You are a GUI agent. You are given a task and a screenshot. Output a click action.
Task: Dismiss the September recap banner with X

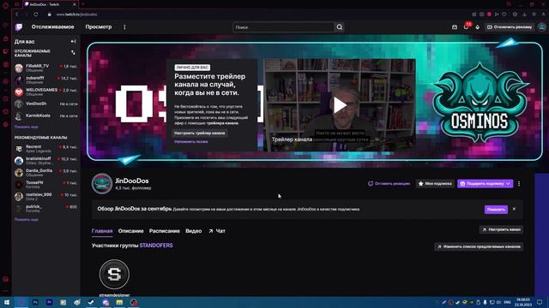click(x=514, y=209)
